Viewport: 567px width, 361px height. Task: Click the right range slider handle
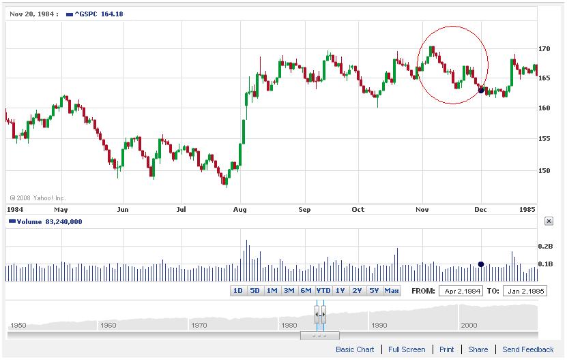click(x=323, y=314)
